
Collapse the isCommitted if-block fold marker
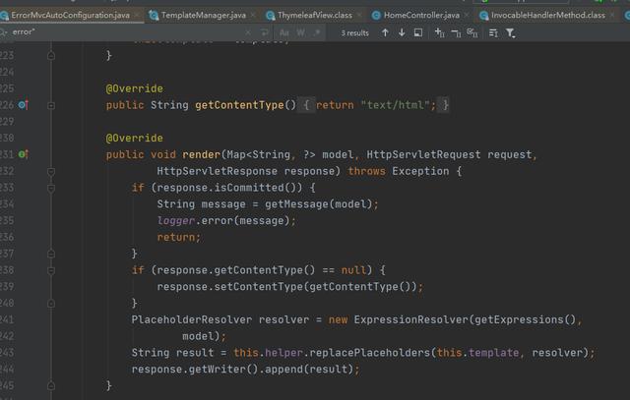(51, 188)
